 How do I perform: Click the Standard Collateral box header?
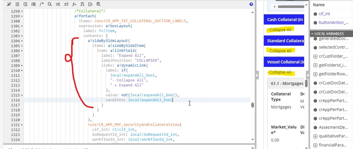pyautogui.click(x=284, y=41)
